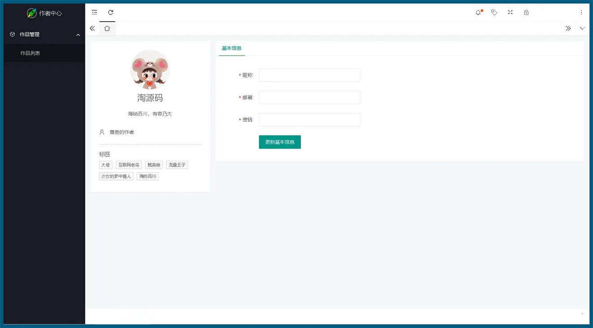Collapse the 作品管理 menu group
Image resolution: width=593 pixels, height=328 pixels.
[44, 35]
